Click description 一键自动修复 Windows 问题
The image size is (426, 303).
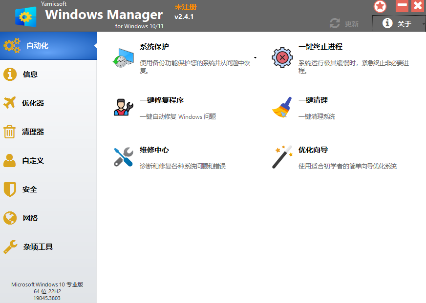(x=178, y=117)
